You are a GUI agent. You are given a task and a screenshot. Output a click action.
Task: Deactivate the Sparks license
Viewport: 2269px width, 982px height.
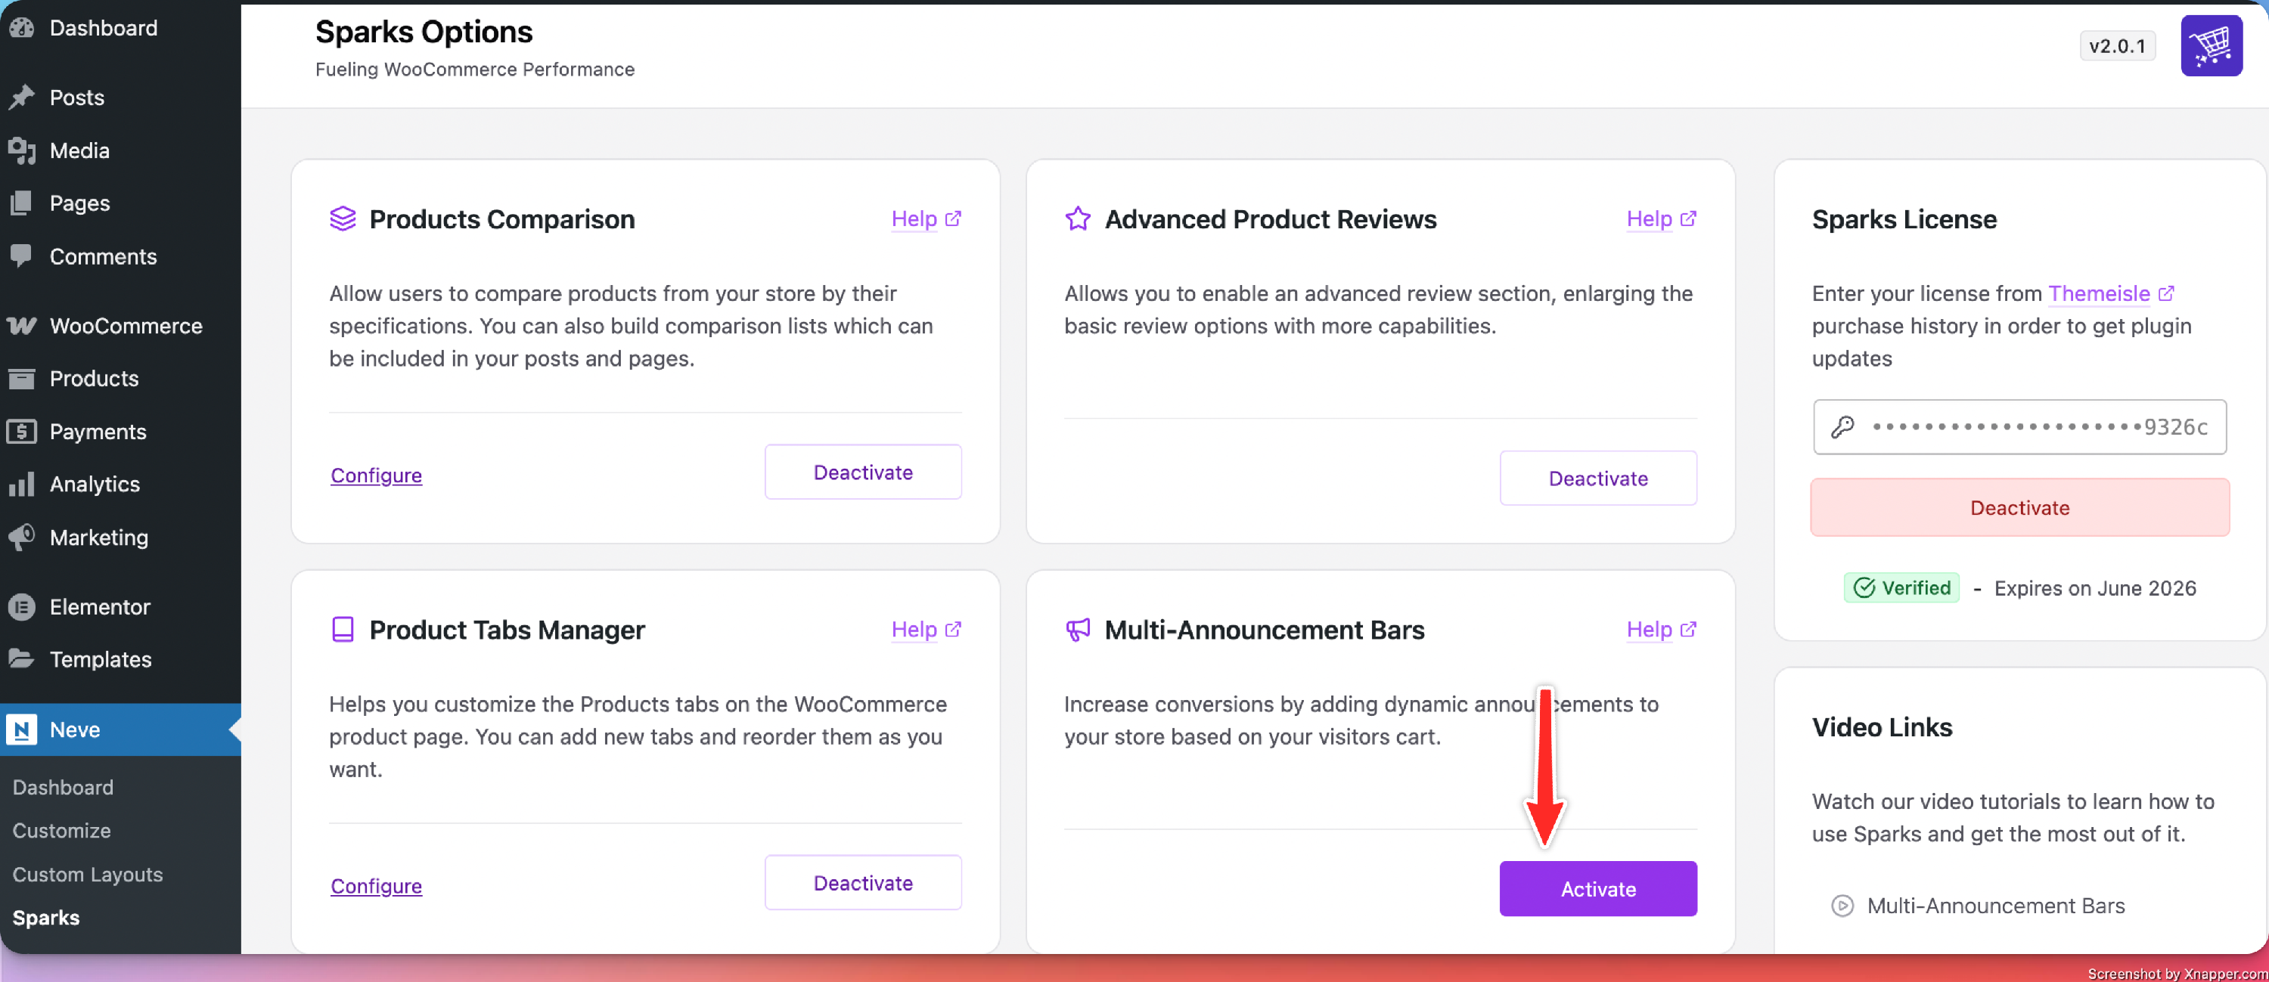(2019, 507)
